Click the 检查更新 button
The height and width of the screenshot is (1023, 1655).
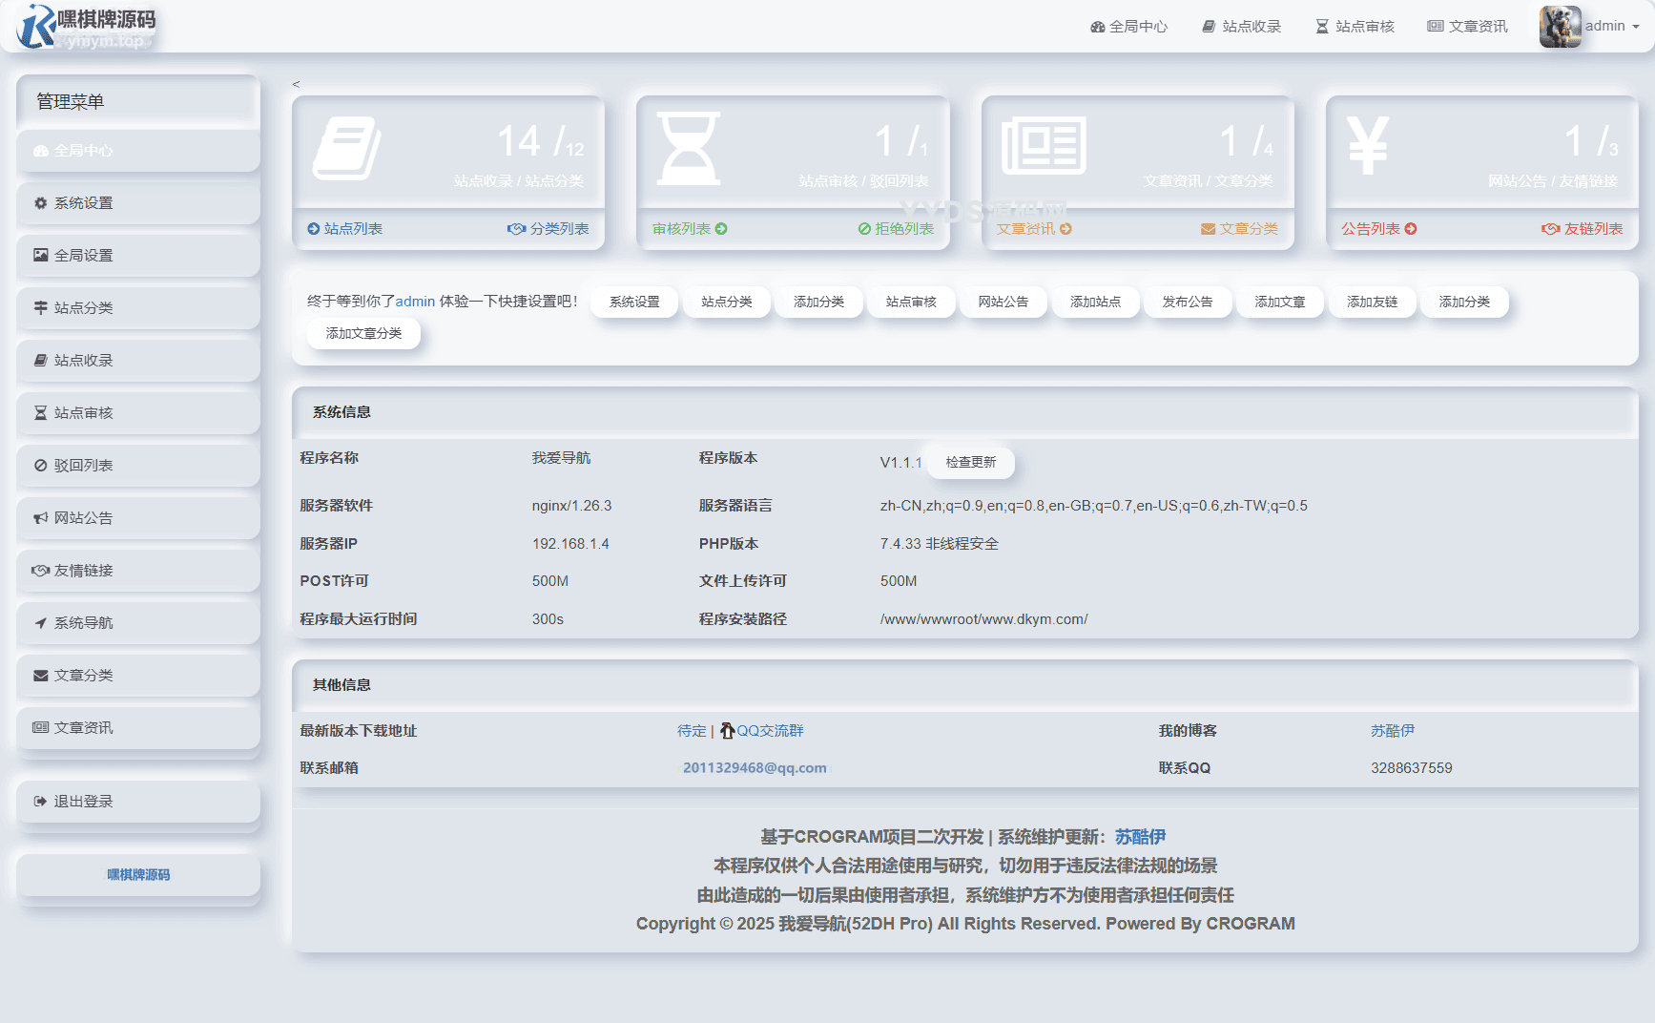point(971,462)
